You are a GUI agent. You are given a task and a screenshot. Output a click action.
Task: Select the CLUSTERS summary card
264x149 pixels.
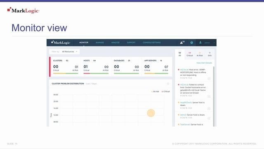(66, 67)
